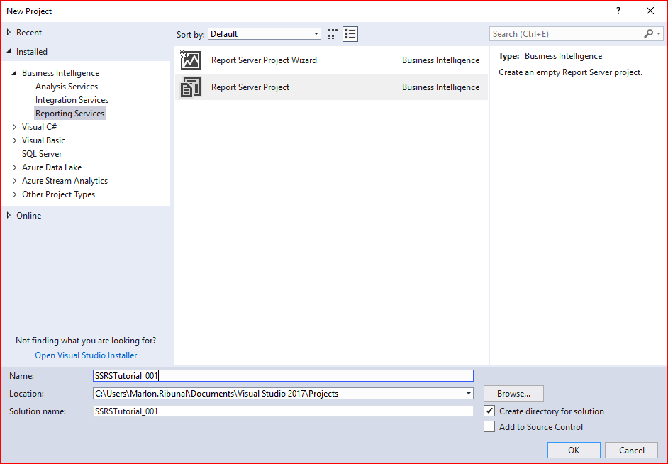
Task: Expand the Azure Data Lake node
Action: tap(14, 167)
